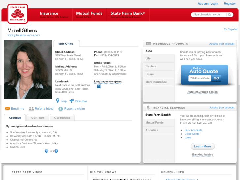Open the Insurance menu

coord(54,15)
